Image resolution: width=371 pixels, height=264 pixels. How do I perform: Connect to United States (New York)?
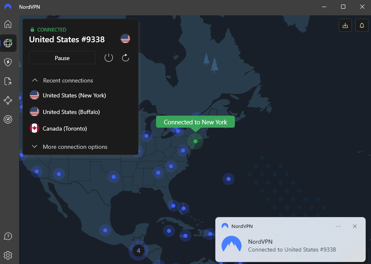(81, 95)
